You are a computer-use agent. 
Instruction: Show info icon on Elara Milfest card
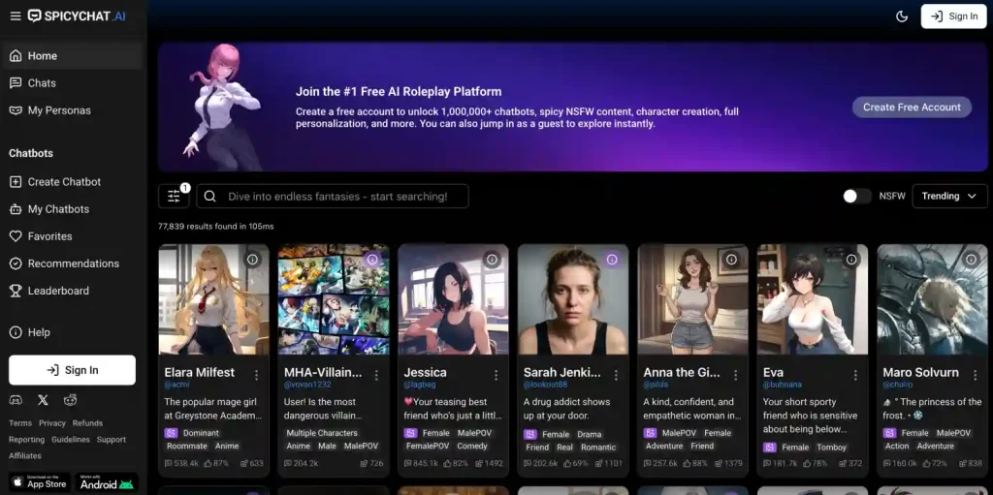252,260
